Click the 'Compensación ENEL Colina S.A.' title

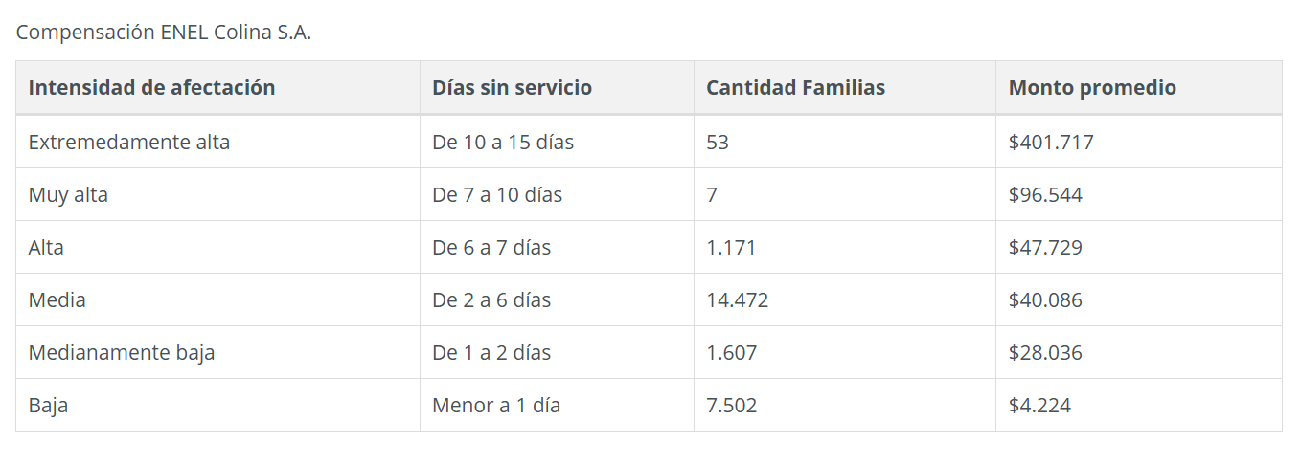point(164,32)
